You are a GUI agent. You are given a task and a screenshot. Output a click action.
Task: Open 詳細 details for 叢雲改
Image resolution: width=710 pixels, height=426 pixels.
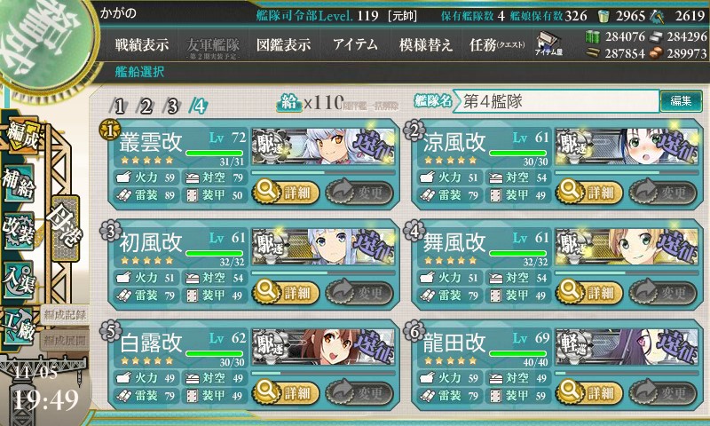(286, 193)
